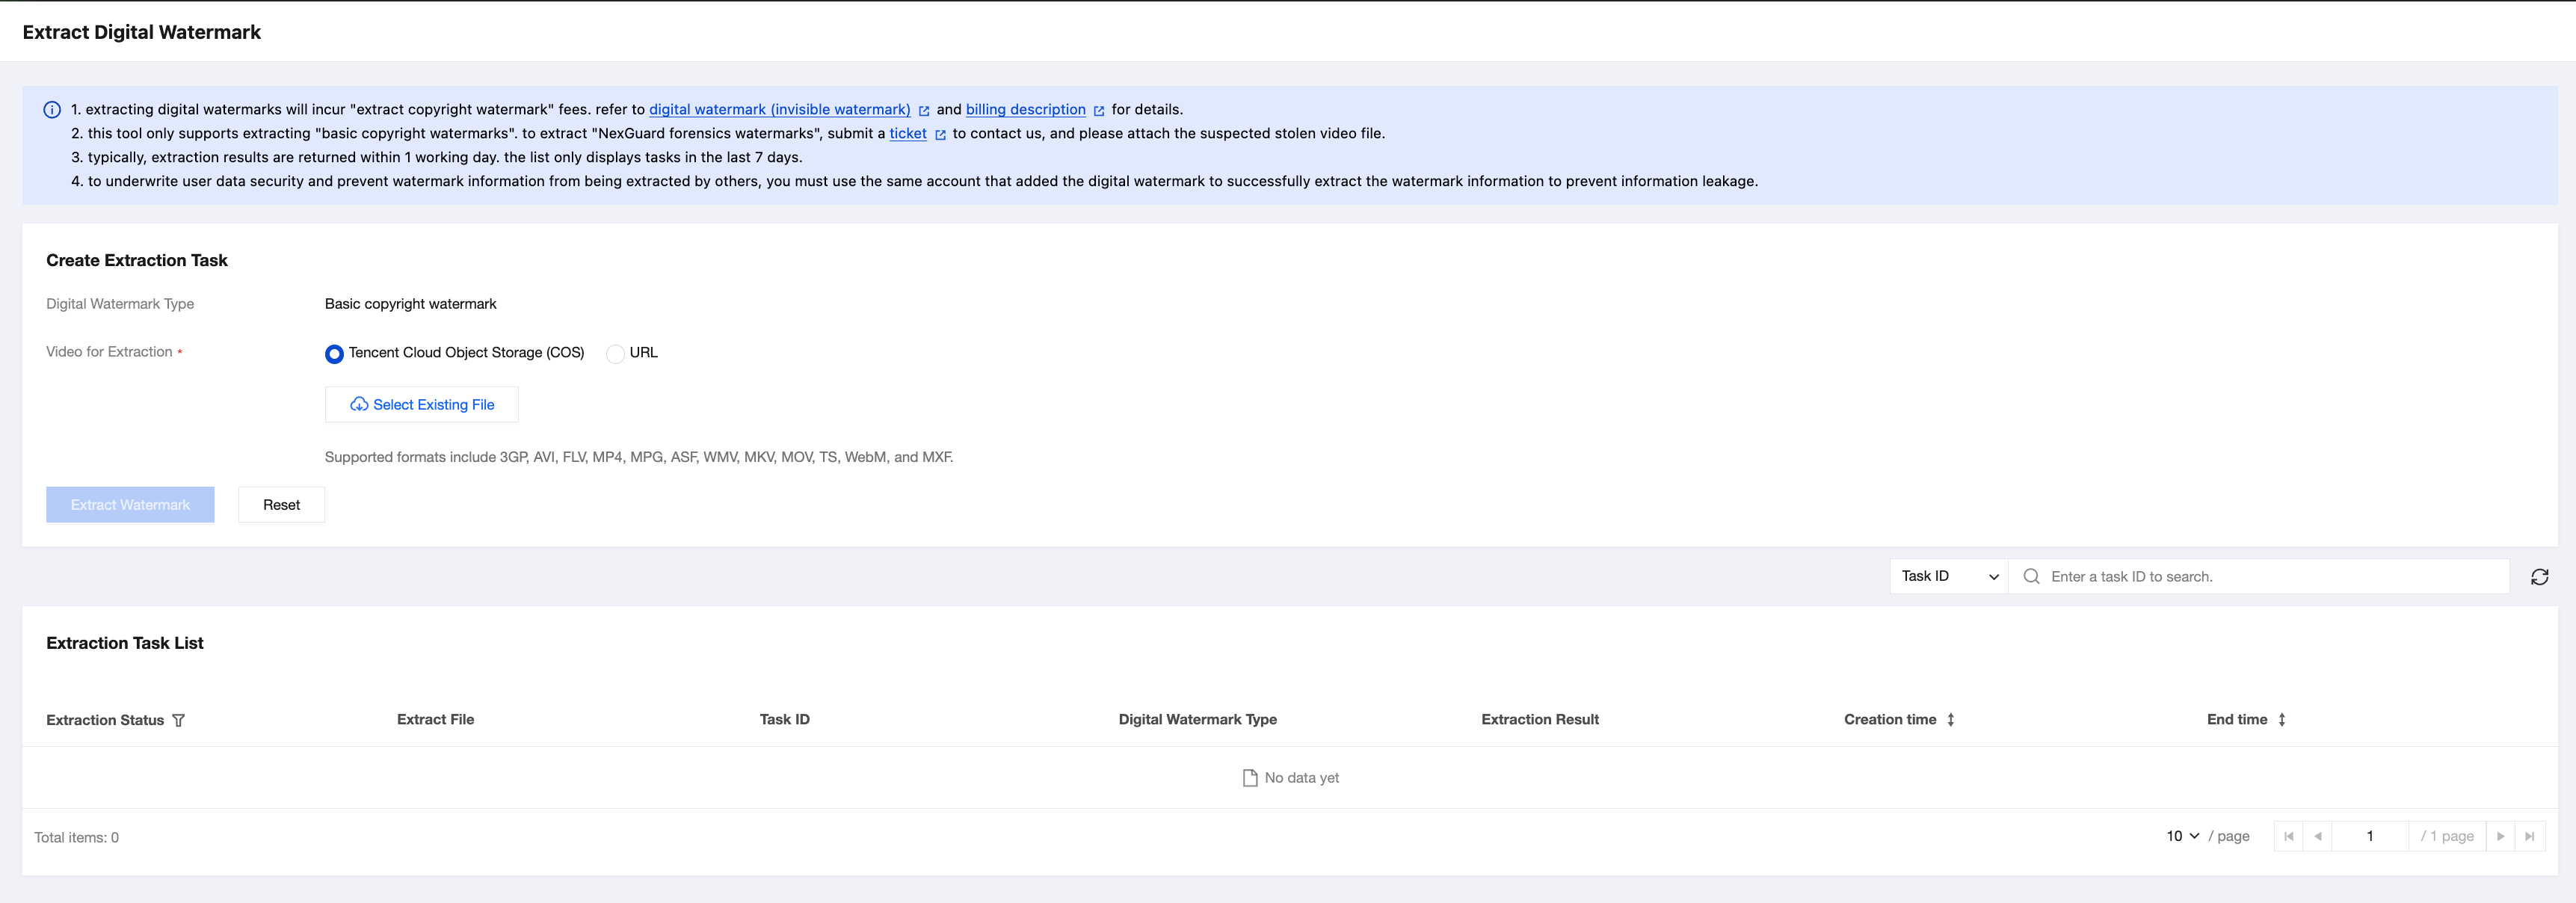The image size is (2576, 903).
Task: Click the ticket link
Action: pos(907,133)
